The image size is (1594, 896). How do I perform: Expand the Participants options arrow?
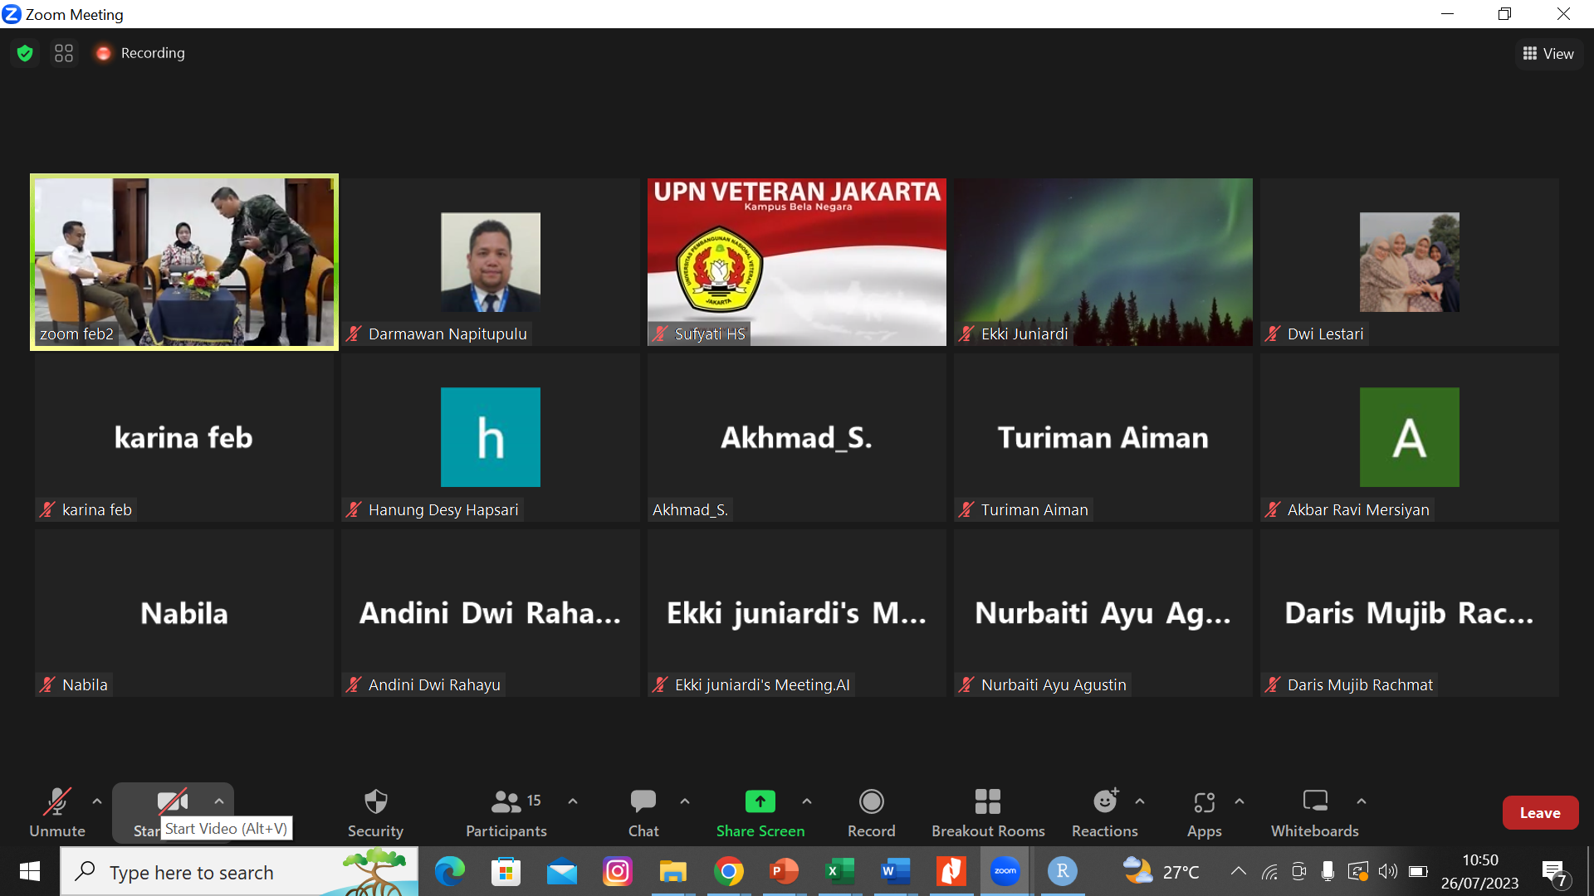point(573,801)
